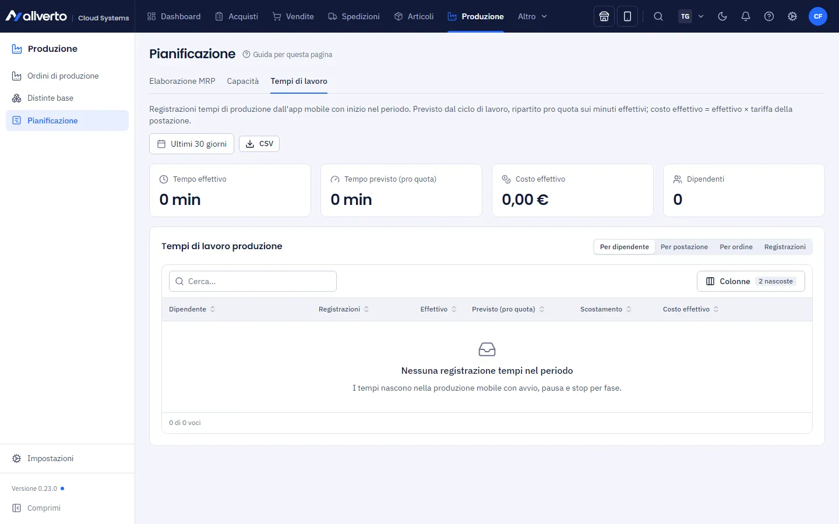
Task: Switch to Per postazione view
Action: [x=684, y=247]
